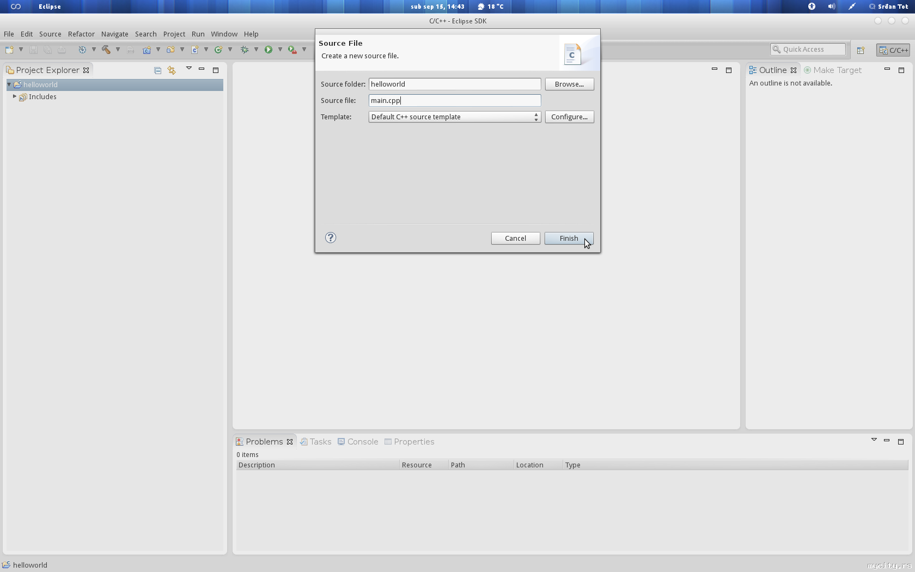Click the Save toolbar icon
The image size is (915, 572).
pyautogui.click(x=33, y=50)
